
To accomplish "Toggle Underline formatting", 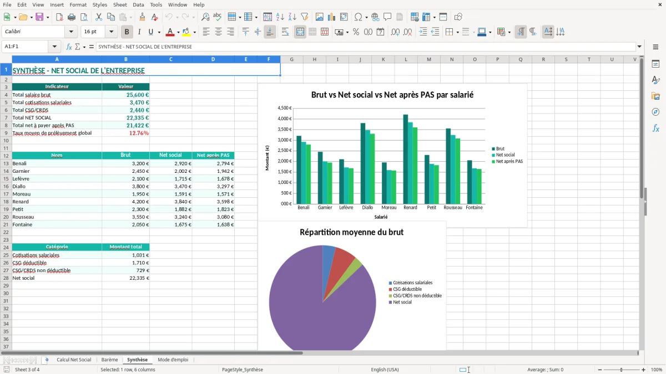I will pyautogui.click(x=151, y=32).
